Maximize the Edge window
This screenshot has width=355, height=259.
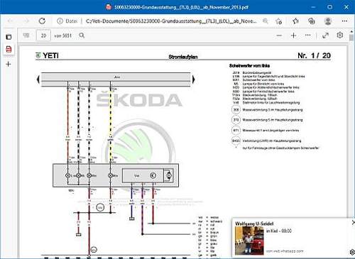(330, 7)
